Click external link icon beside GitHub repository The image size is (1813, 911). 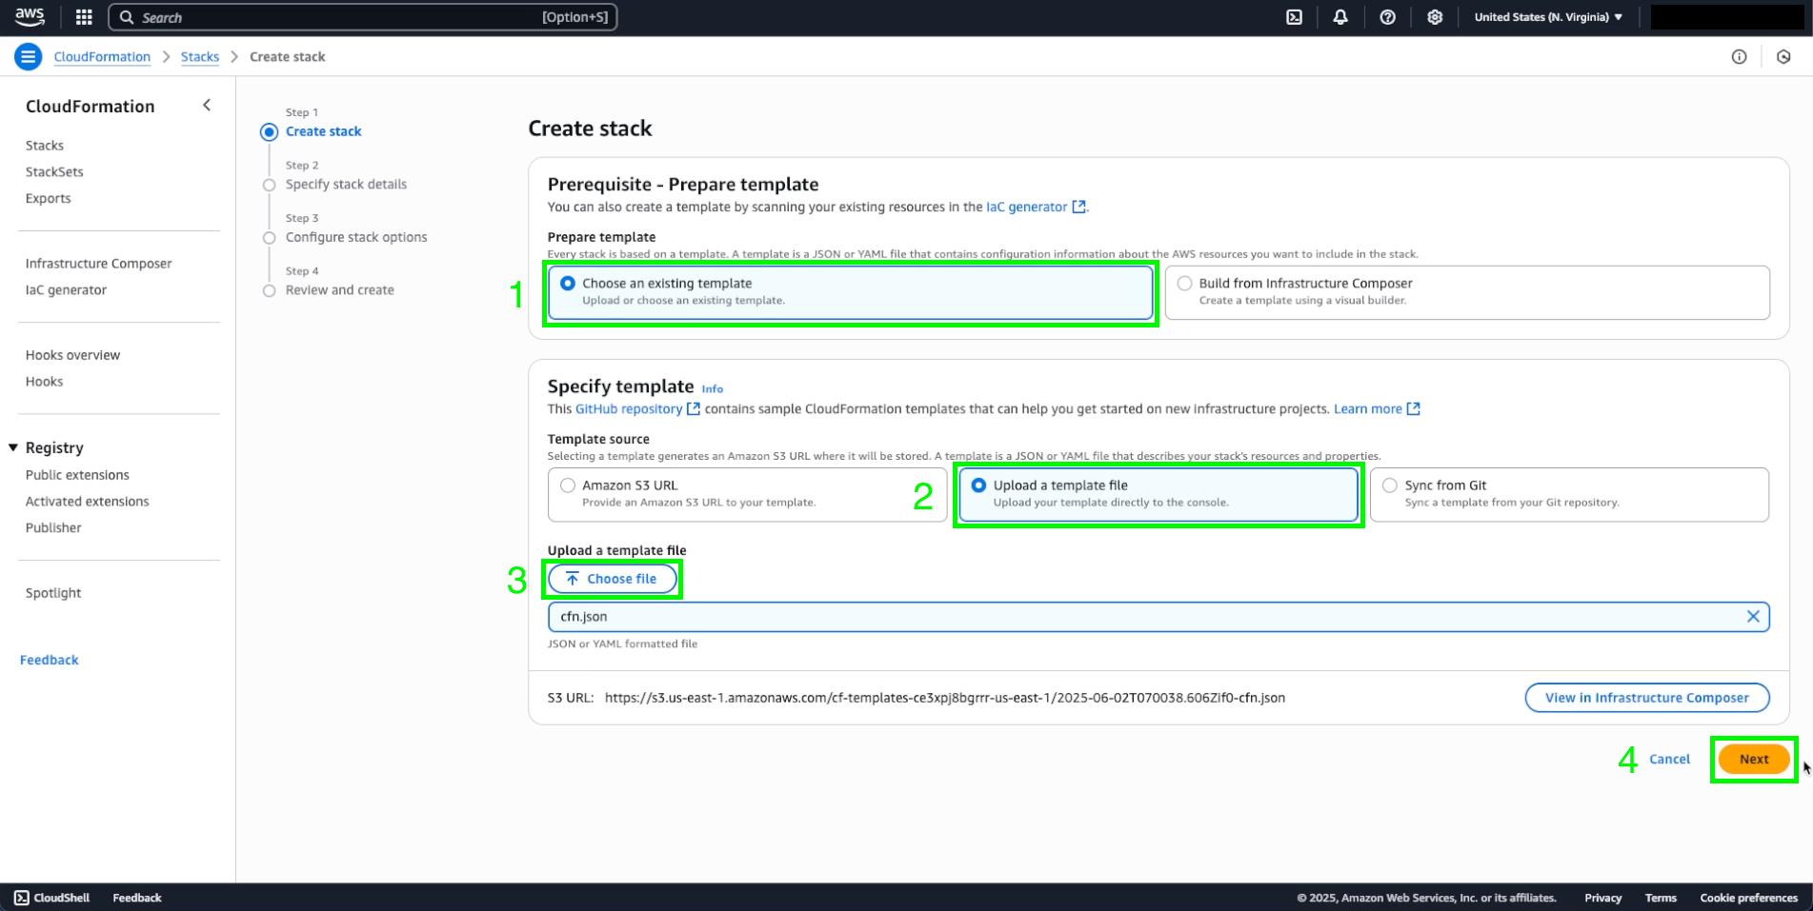click(694, 408)
